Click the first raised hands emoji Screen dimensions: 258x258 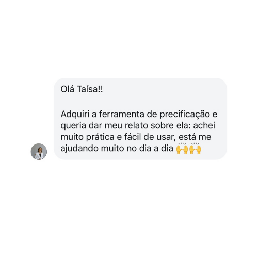pyautogui.click(x=182, y=148)
